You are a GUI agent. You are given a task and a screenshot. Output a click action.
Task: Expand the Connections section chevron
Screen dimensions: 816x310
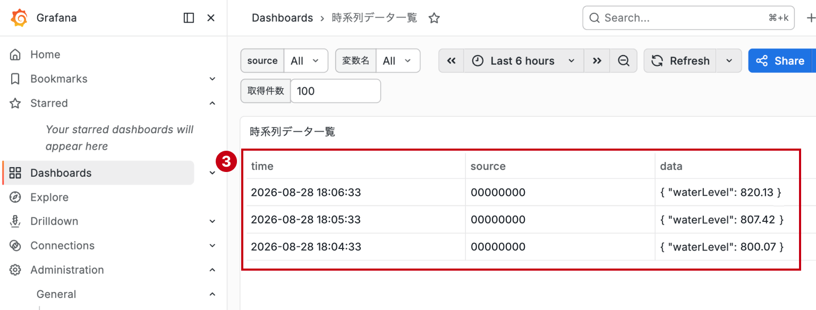click(x=212, y=246)
